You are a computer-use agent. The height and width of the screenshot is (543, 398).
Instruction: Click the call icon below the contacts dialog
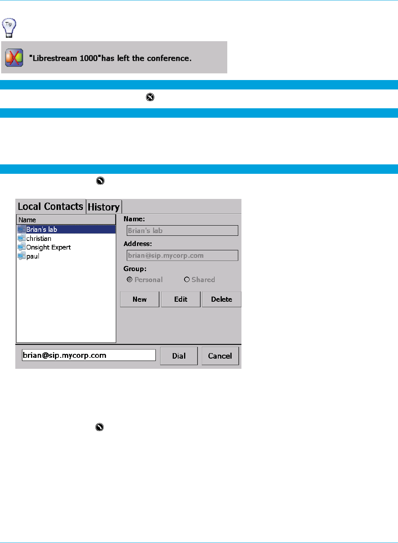coord(99,427)
